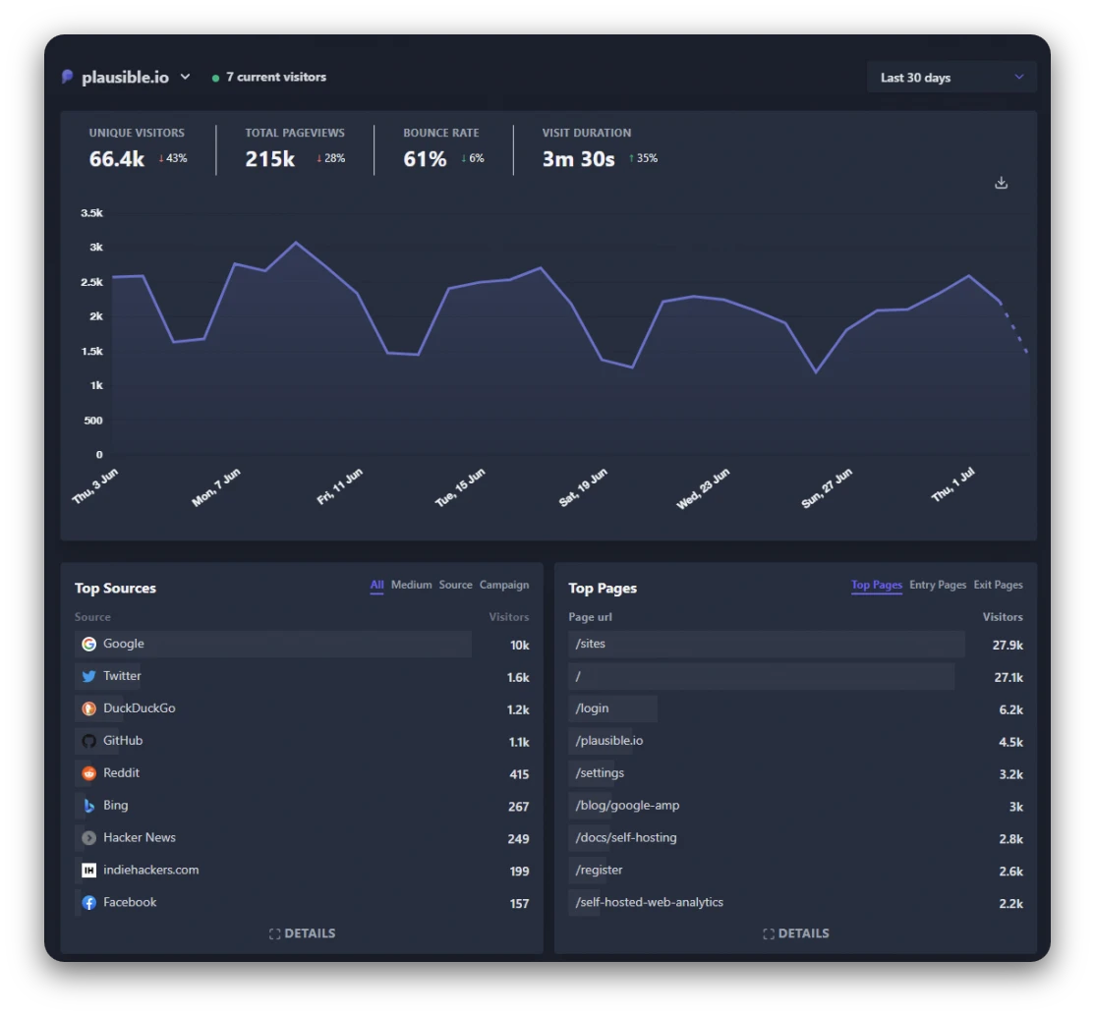The width and height of the screenshot is (1095, 1016).
Task: Switch to the Entry Pages tab
Action: pyautogui.click(x=938, y=585)
